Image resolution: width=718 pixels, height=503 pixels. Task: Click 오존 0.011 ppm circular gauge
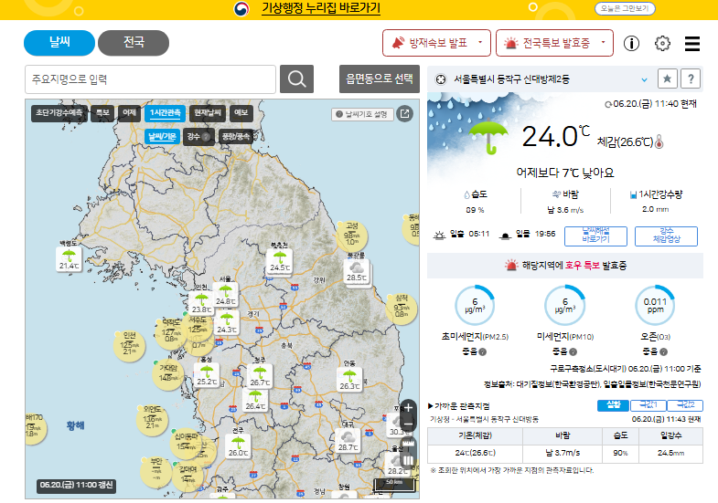655,306
